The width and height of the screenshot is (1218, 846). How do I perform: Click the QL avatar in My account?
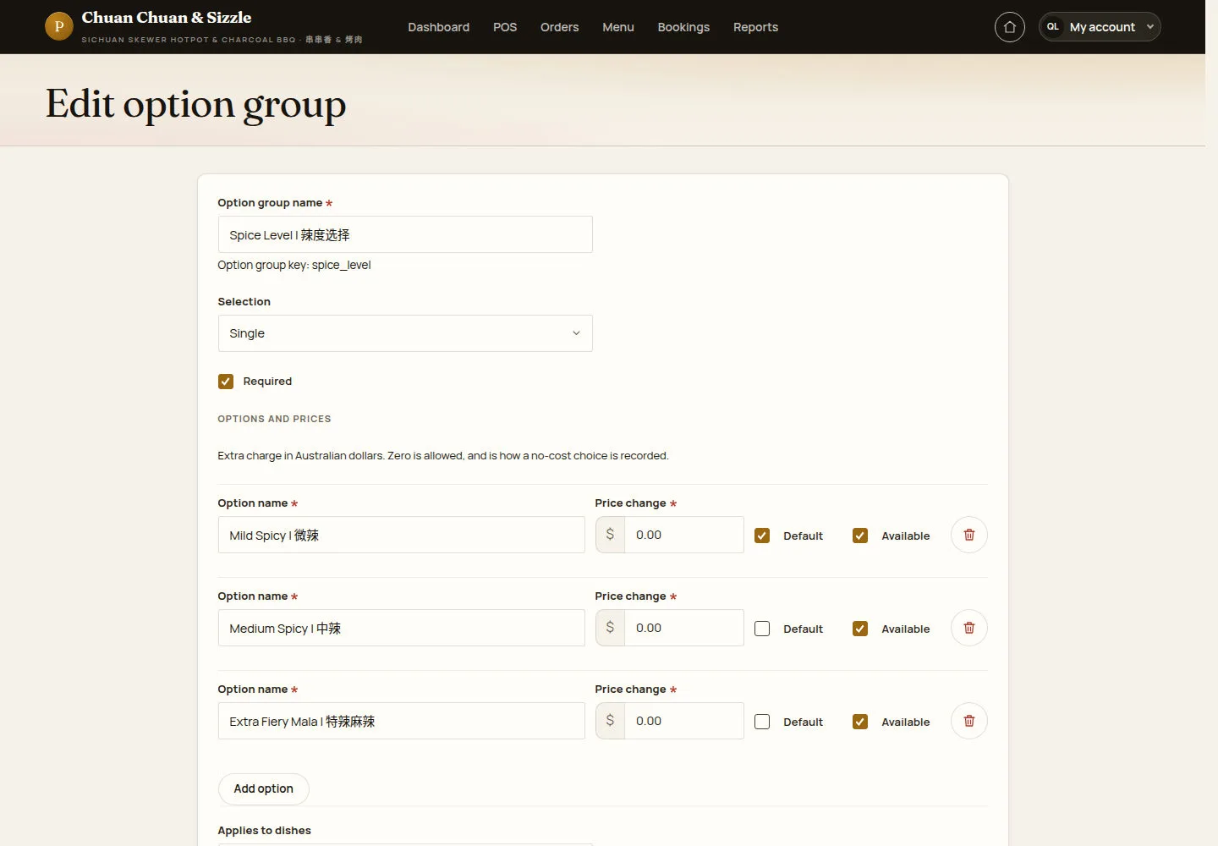(x=1053, y=27)
